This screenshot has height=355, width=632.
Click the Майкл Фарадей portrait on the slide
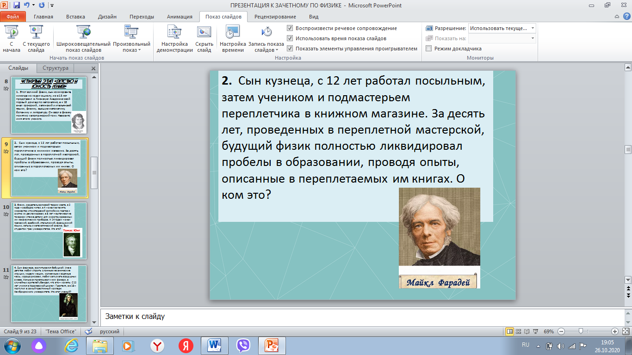pos(439,226)
